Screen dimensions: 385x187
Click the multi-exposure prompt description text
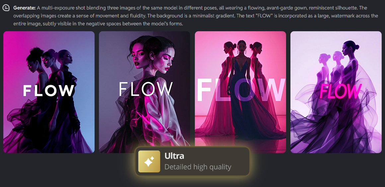point(196,16)
